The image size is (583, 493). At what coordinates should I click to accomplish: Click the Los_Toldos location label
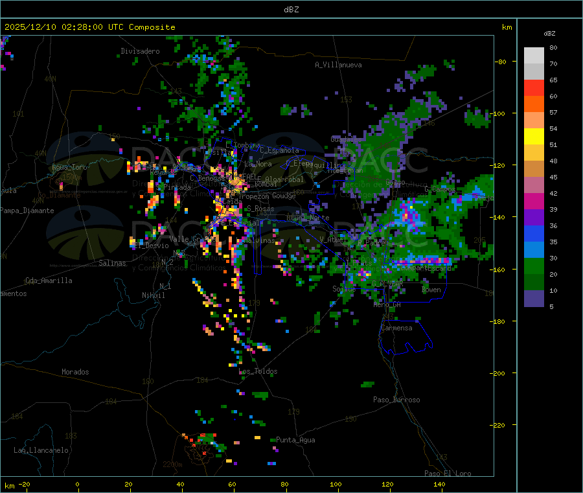(x=258, y=371)
